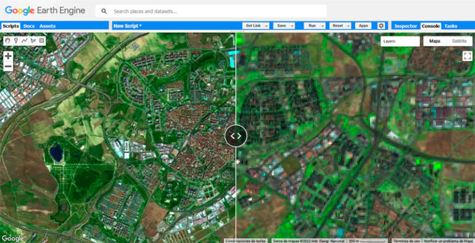Click the Apps button

click(363, 26)
